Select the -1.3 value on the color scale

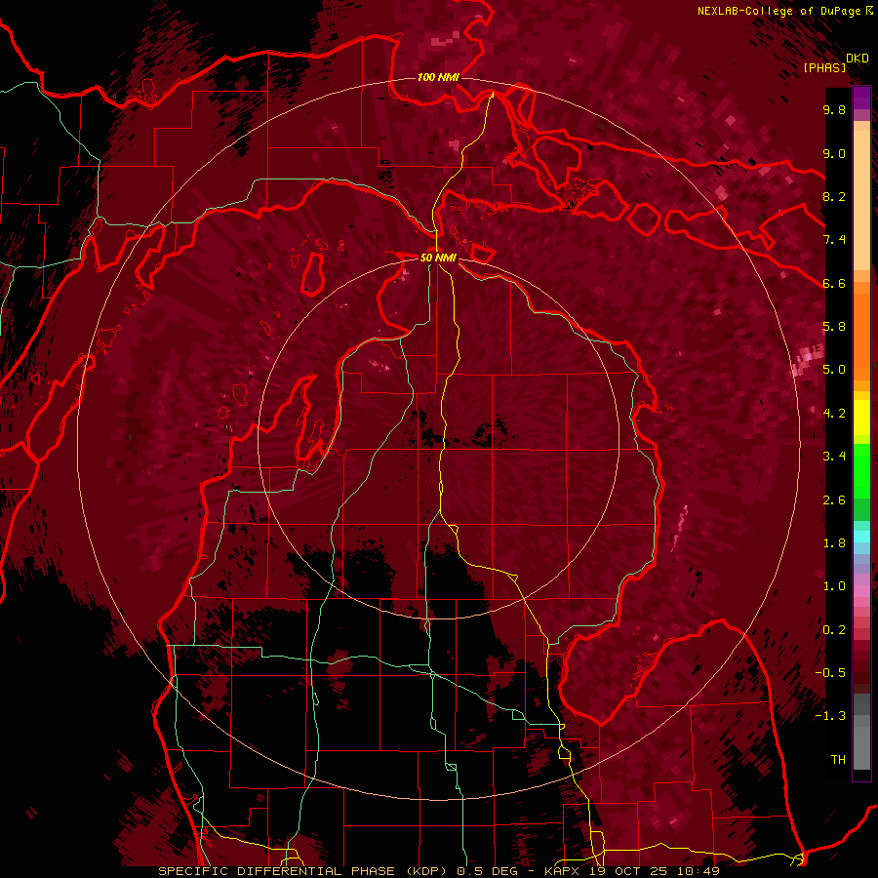click(830, 716)
